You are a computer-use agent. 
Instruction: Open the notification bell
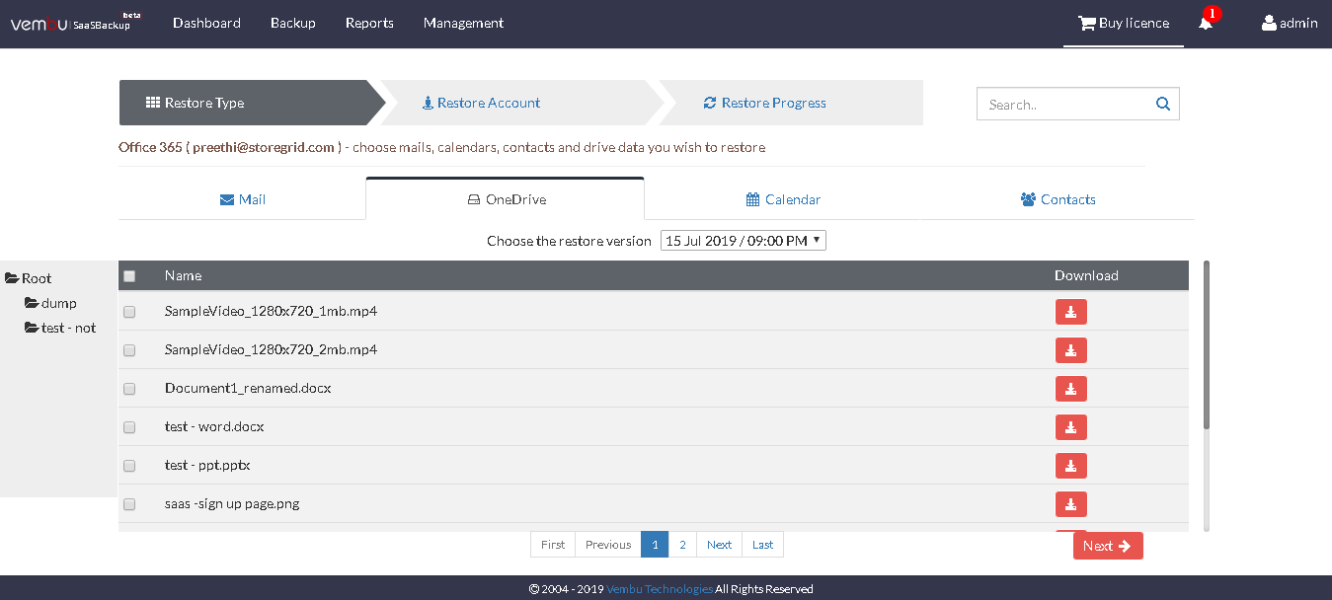[1206, 23]
